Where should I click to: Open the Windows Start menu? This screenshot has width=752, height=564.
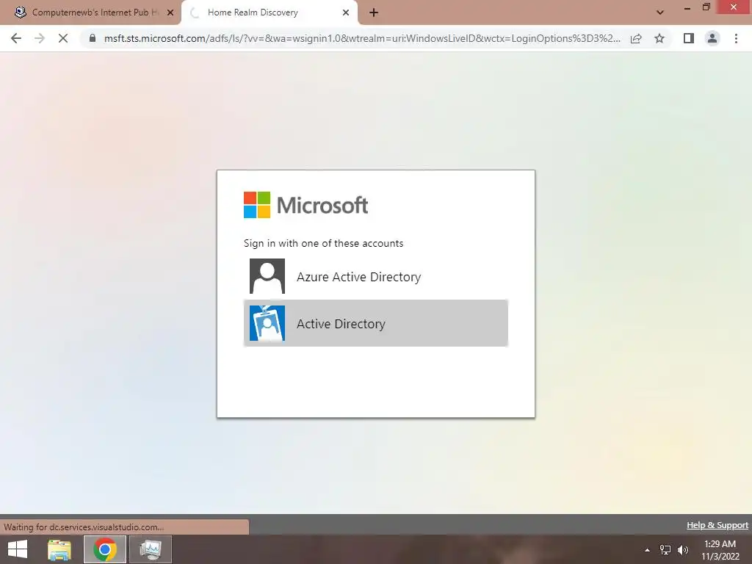pos(18,549)
